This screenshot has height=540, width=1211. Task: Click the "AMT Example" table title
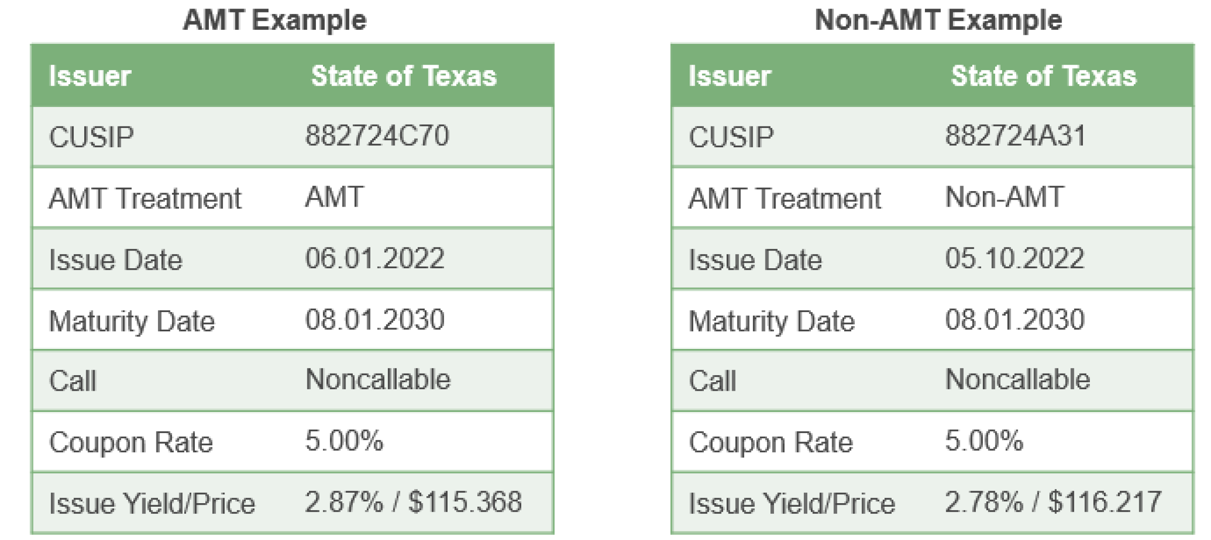[x=274, y=21]
